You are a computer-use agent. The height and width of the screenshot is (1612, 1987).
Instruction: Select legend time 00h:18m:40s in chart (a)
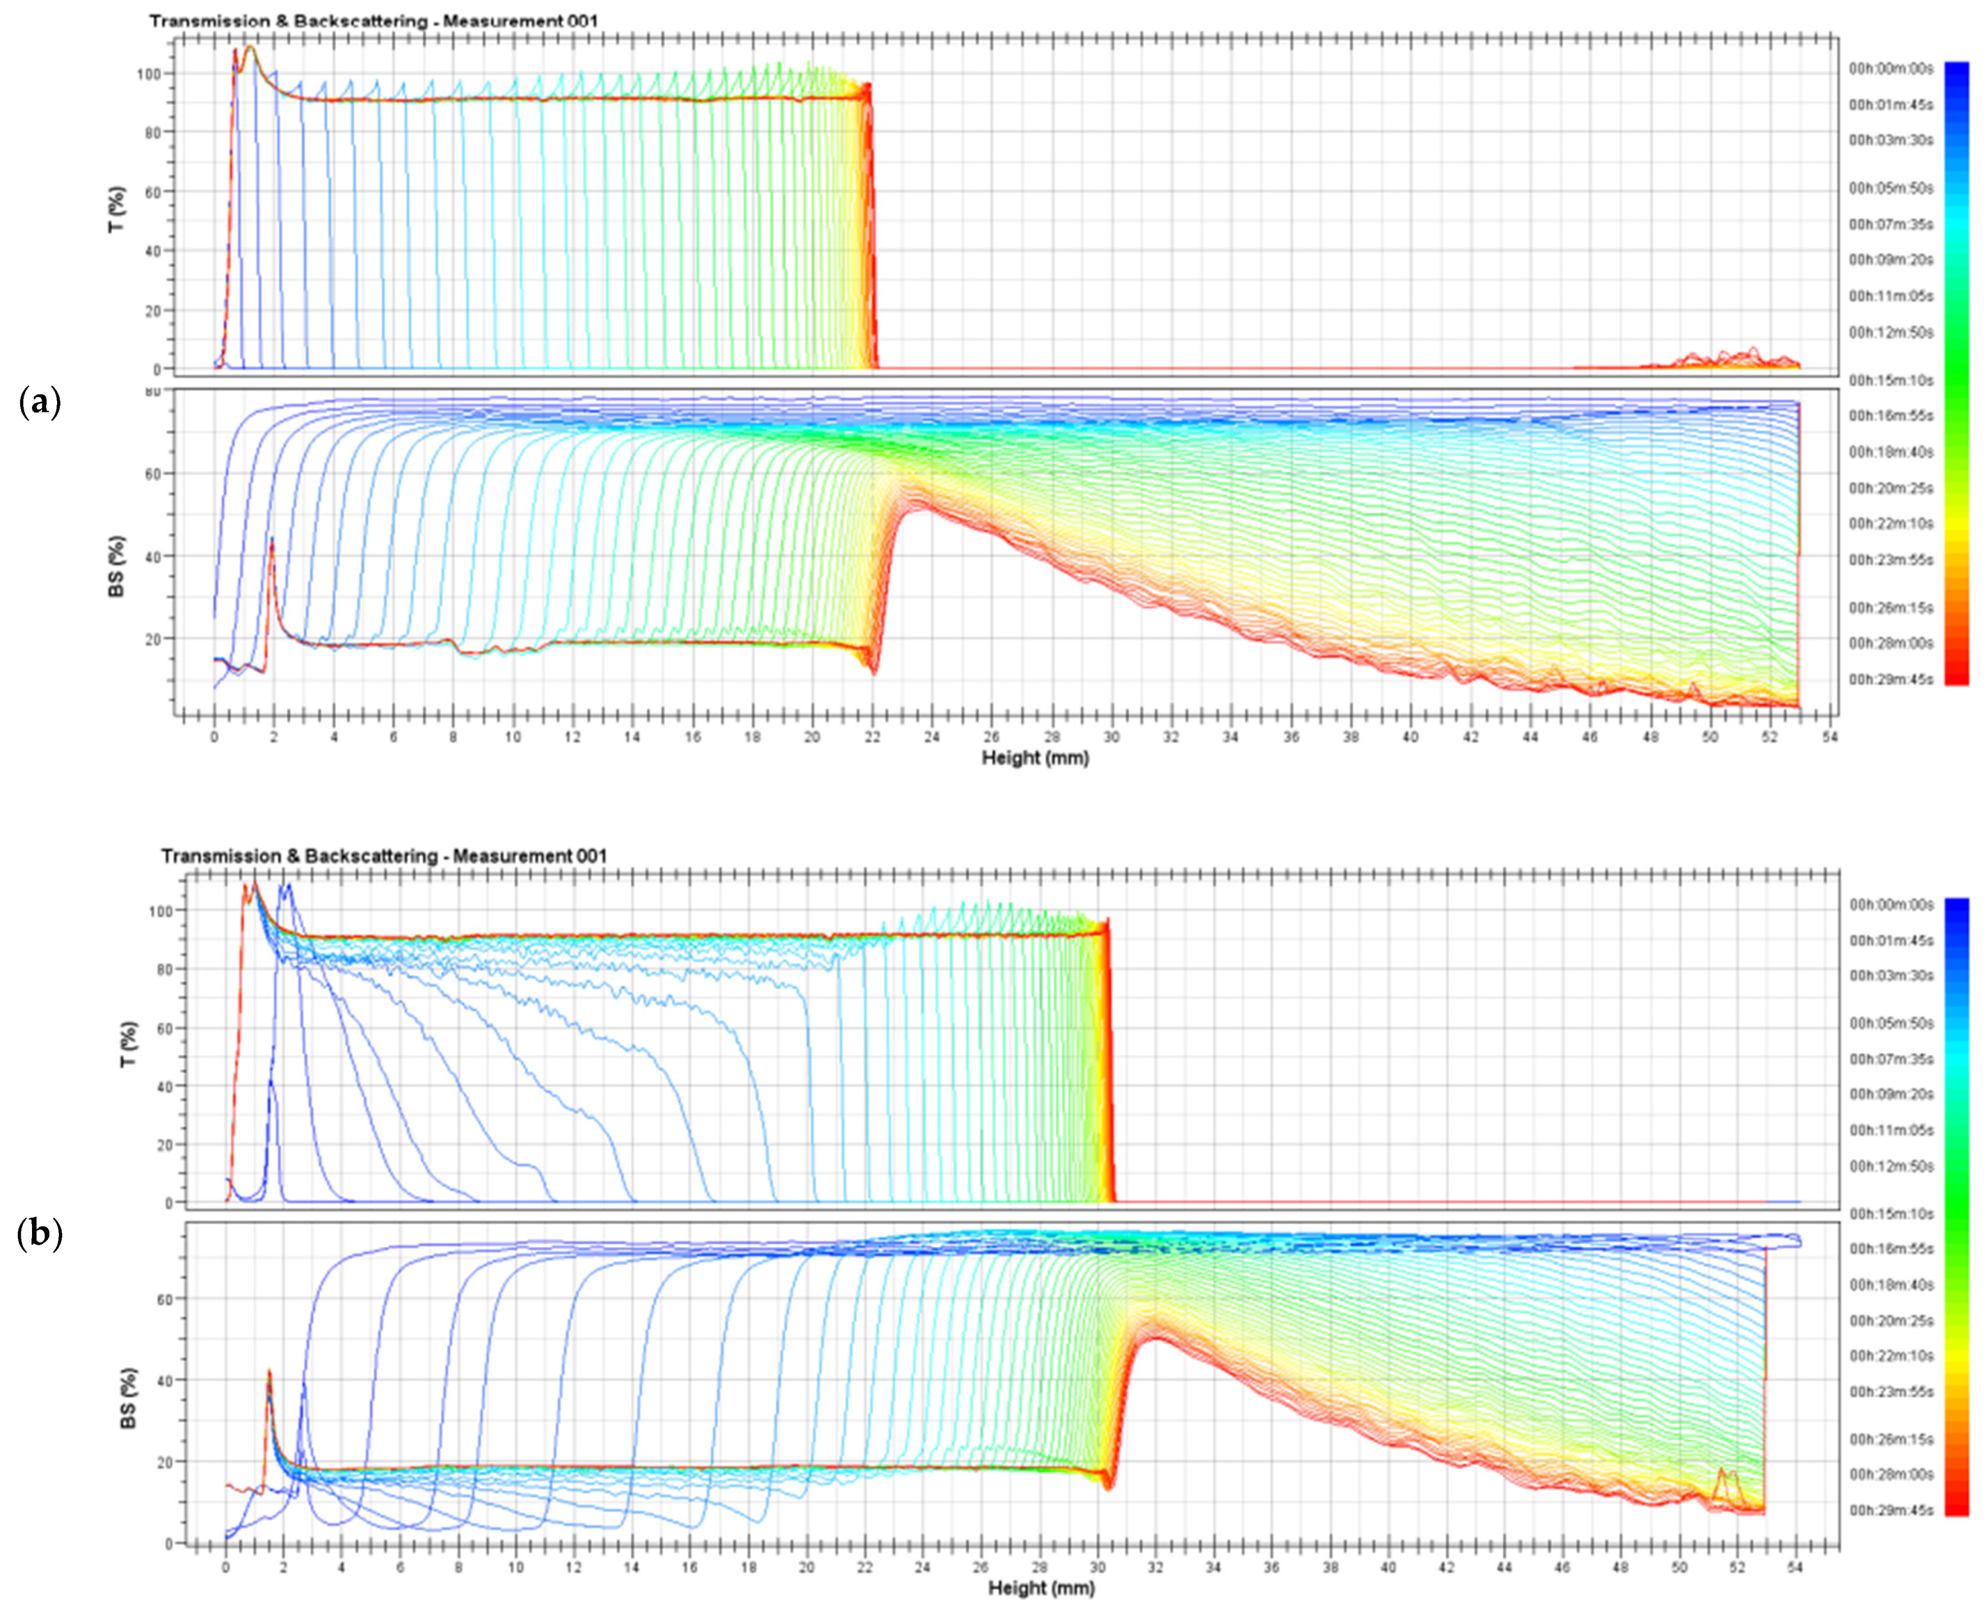tap(1890, 452)
